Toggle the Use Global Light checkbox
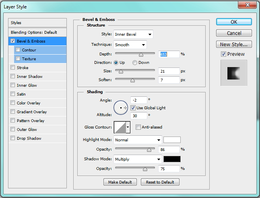The image size is (260, 198). (x=133, y=108)
